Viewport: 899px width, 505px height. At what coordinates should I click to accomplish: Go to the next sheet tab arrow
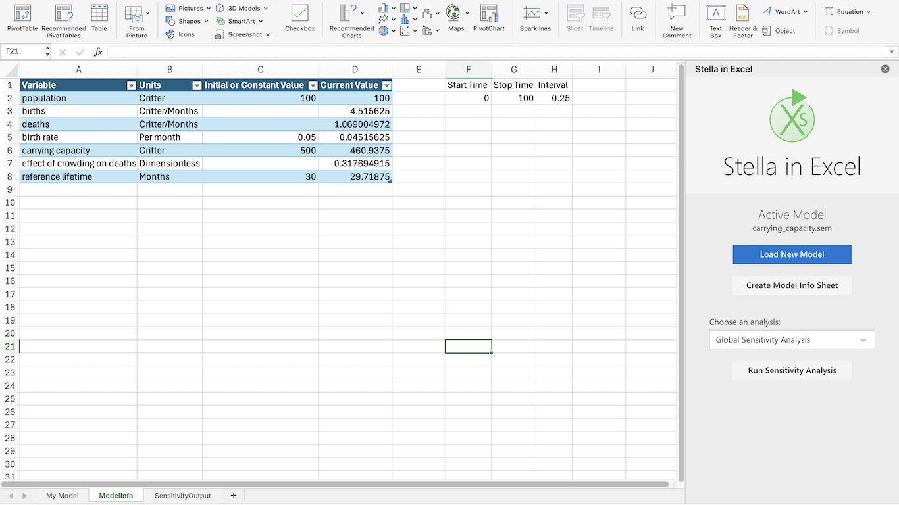pyautogui.click(x=25, y=496)
